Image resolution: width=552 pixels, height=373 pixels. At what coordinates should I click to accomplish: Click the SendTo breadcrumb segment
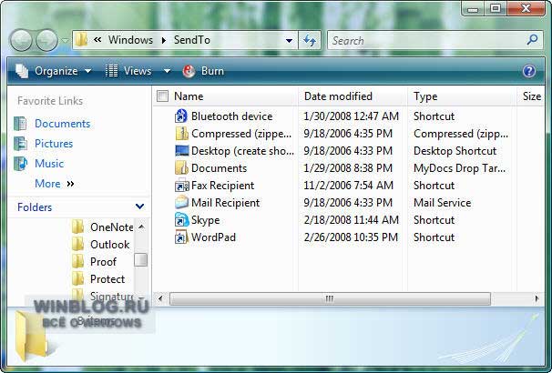[x=192, y=40]
